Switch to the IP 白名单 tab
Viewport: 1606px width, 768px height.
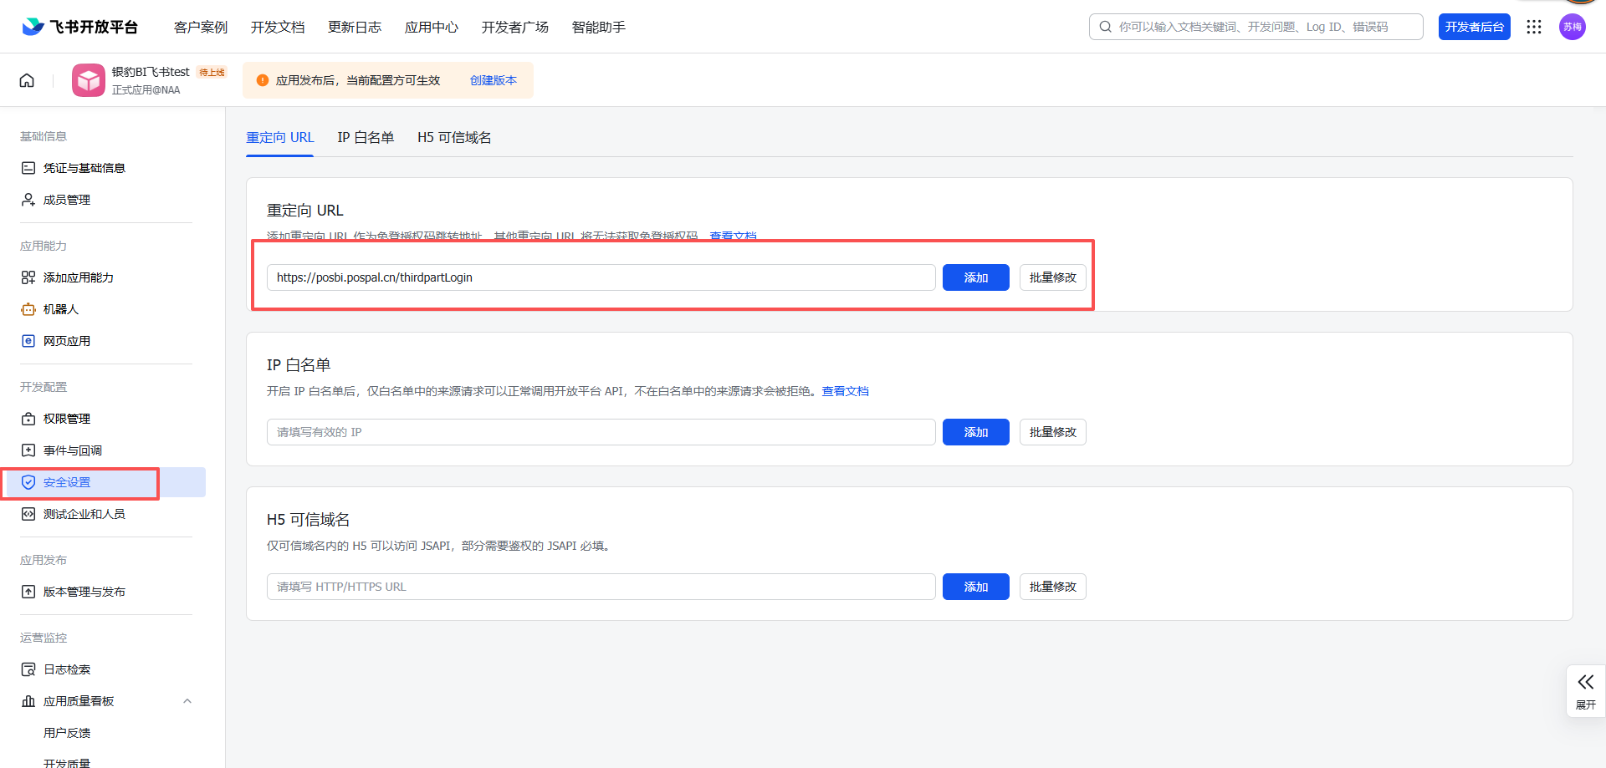point(366,138)
